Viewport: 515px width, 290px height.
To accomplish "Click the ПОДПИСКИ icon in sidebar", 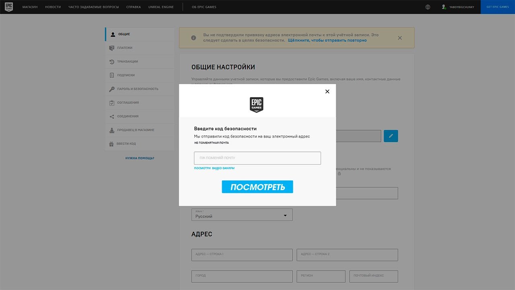I will pyautogui.click(x=112, y=75).
